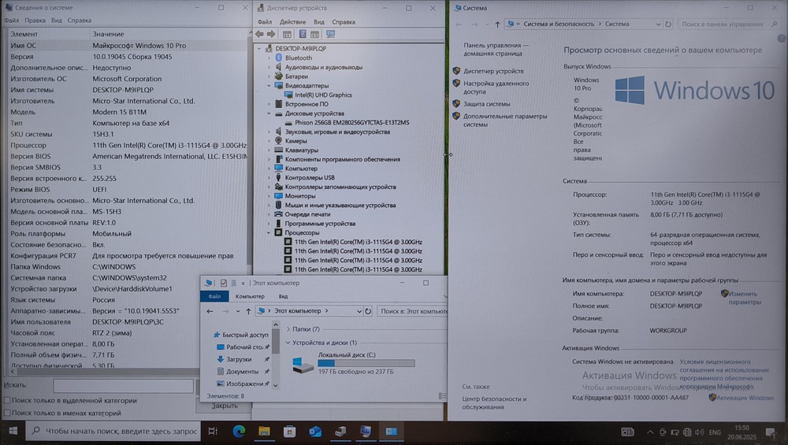The width and height of the screenshot is (788, 445).
Task: Click the refresh icon in Explorer address bar
Action: pyautogui.click(x=368, y=311)
